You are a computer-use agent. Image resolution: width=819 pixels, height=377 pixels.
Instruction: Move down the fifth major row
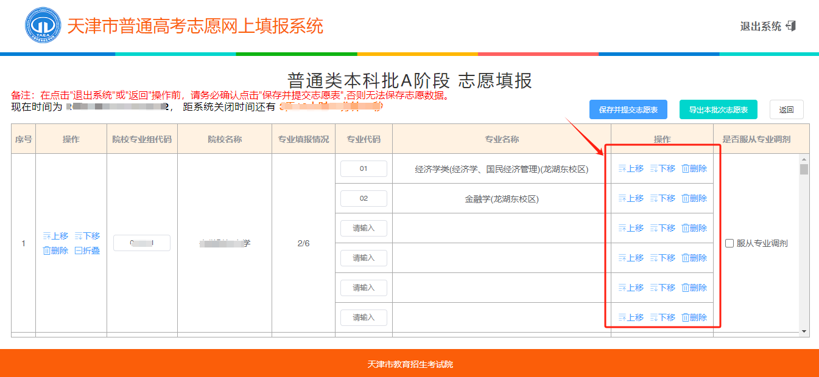point(663,288)
